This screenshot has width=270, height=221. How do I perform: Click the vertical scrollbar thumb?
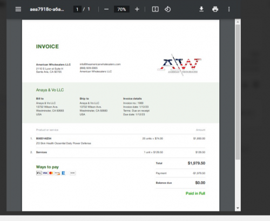click(238, 92)
